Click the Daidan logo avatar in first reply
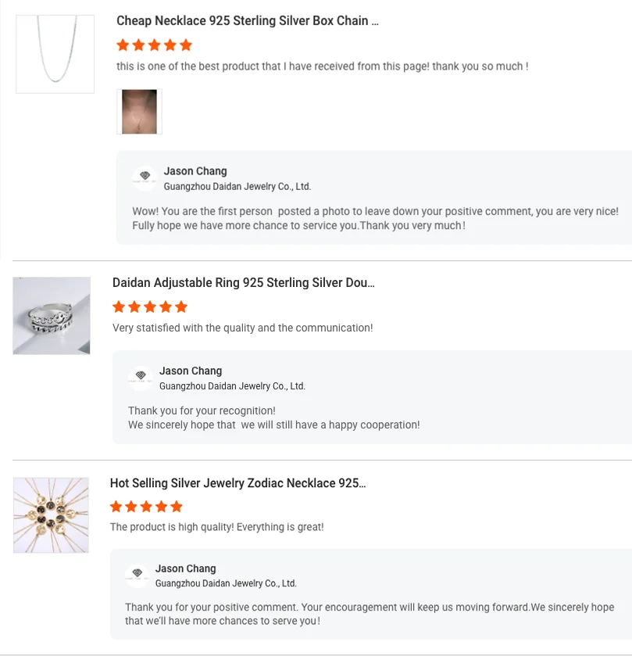Image resolution: width=632 pixels, height=656 pixels. pyautogui.click(x=145, y=177)
